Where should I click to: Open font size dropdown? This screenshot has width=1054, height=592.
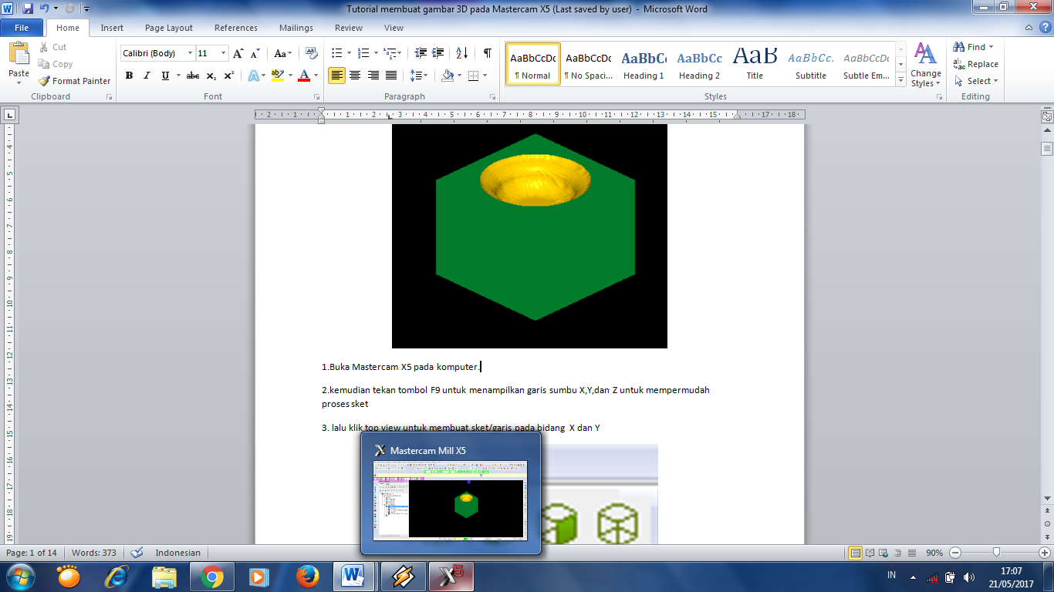[x=224, y=53]
